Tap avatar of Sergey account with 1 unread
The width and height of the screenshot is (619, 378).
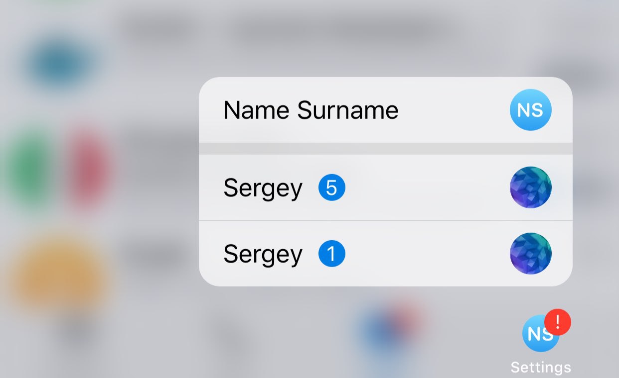[x=531, y=254]
